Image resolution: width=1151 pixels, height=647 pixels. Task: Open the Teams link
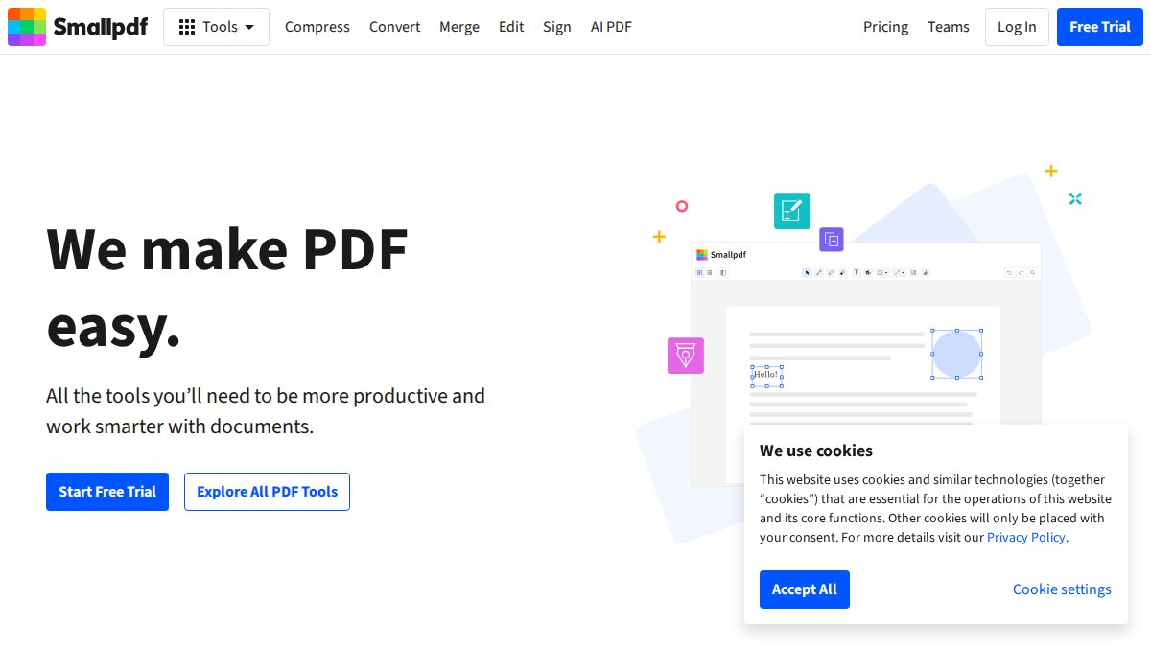click(x=949, y=27)
